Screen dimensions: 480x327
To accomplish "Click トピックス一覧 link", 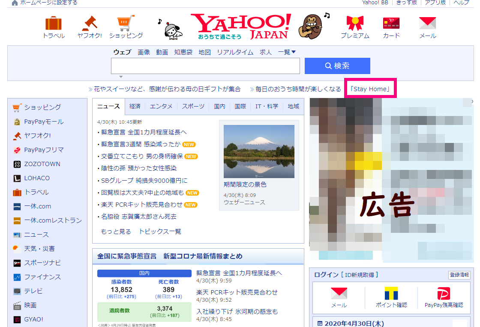I will click(x=160, y=232).
